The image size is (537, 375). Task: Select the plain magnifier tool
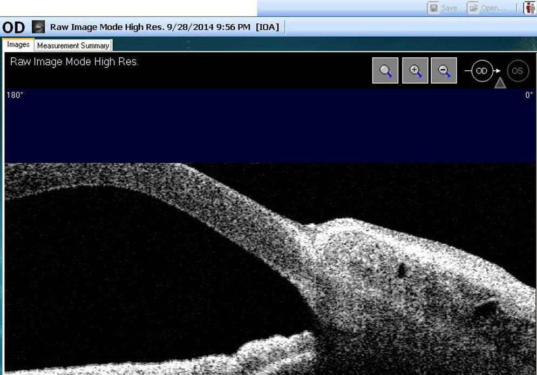[x=385, y=71]
